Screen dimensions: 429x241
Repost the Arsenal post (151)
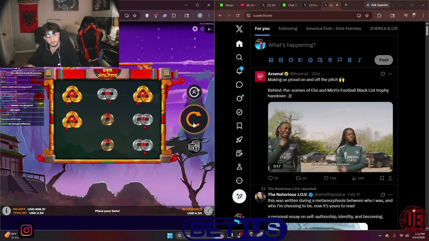coord(301,178)
